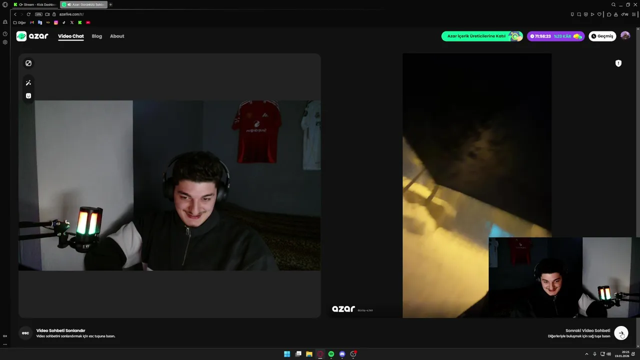Click the camera icon in address bar
This screenshot has width=640, height=360.
coord(47,14)
